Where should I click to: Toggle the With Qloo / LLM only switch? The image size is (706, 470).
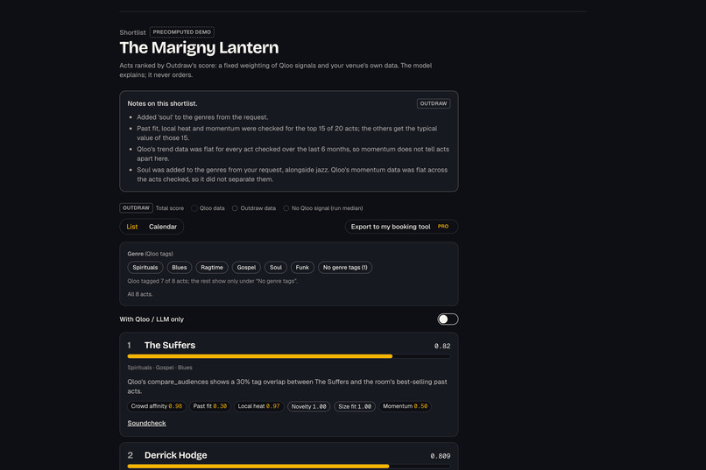pos(448,319)
